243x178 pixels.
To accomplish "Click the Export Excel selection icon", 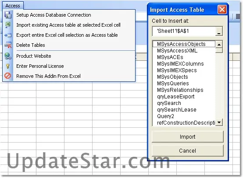I will point(8,35).
